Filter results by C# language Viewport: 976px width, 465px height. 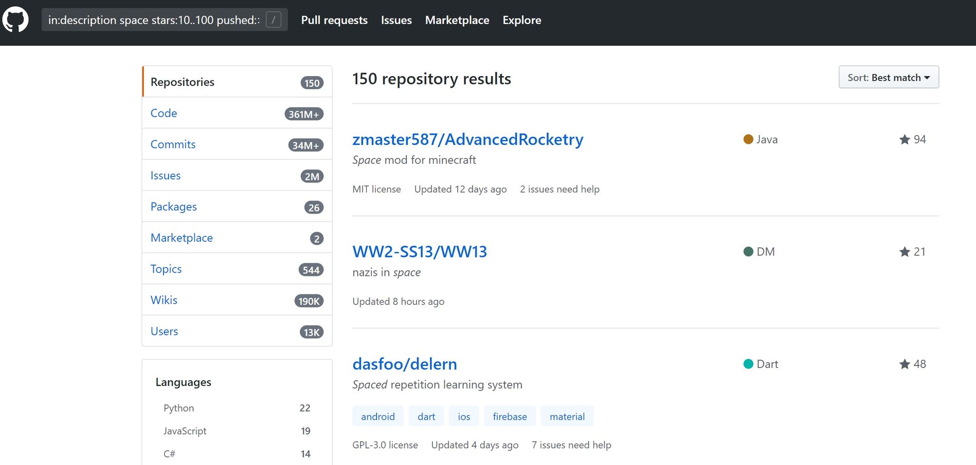(237, 454)
